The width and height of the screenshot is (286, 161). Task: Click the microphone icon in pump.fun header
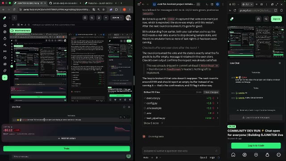click(99, 18)
